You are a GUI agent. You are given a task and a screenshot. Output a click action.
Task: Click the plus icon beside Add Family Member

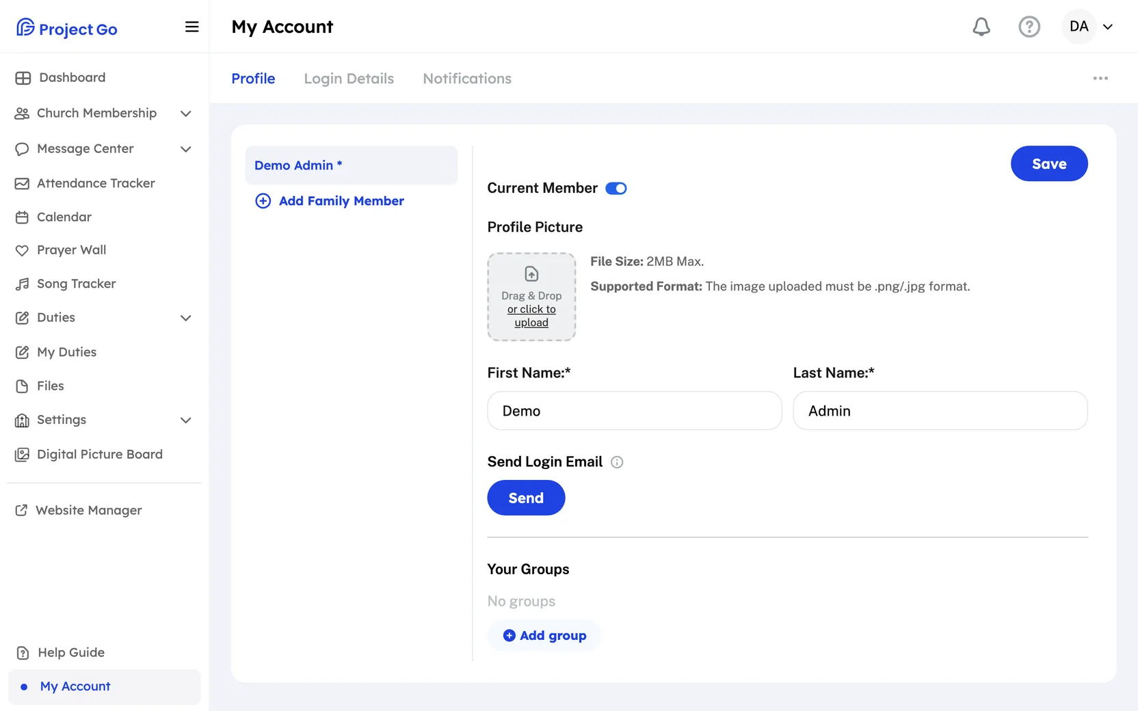tap(263, 201)
